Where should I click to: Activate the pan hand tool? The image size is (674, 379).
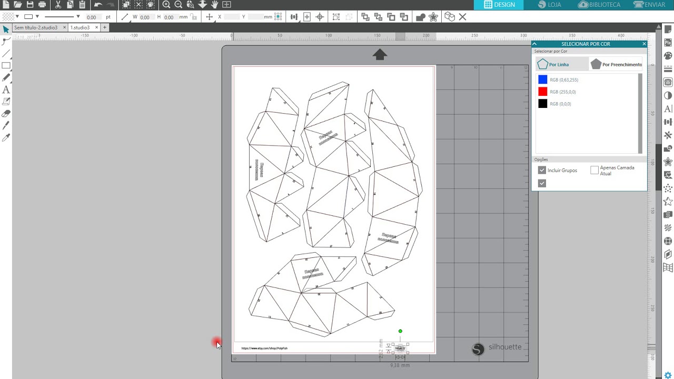215,5
